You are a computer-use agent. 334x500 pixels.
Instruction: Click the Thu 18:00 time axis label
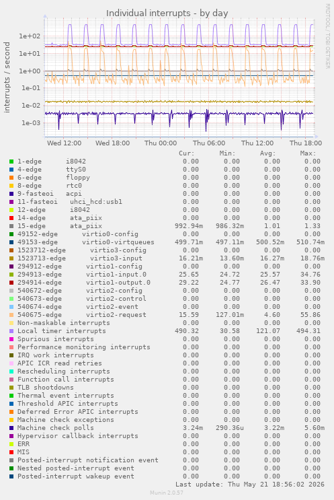coord(306,143)
